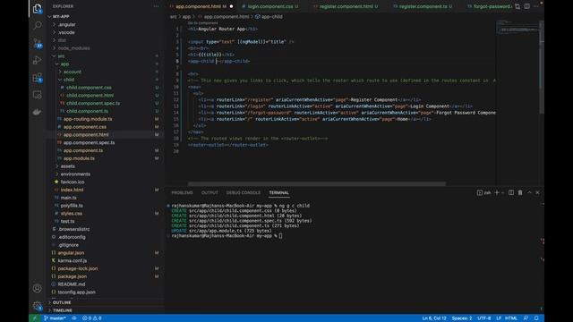Select the TERMINAL panel tab
The width and height of the screenshot is (573, 322).
[x=278, y=193]
